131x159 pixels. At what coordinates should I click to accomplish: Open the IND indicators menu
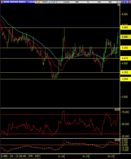click(x=110, y=2)
